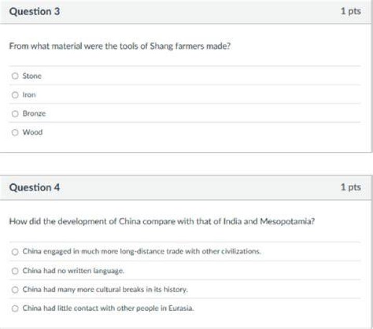The width and height of the screenshot is (373, 329).
Task: Click the 'China had no written language' text
Action: click(x=74, y=271)
